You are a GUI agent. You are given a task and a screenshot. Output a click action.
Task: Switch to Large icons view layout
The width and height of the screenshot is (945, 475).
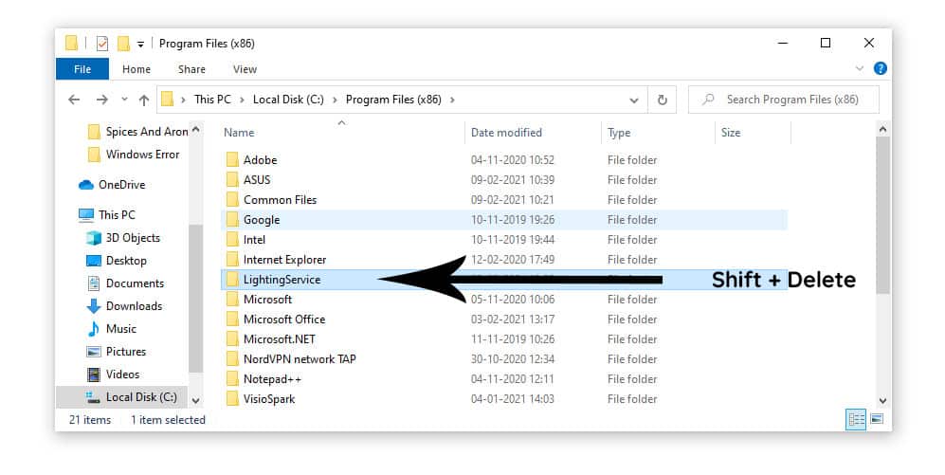(x=877, y=419)
